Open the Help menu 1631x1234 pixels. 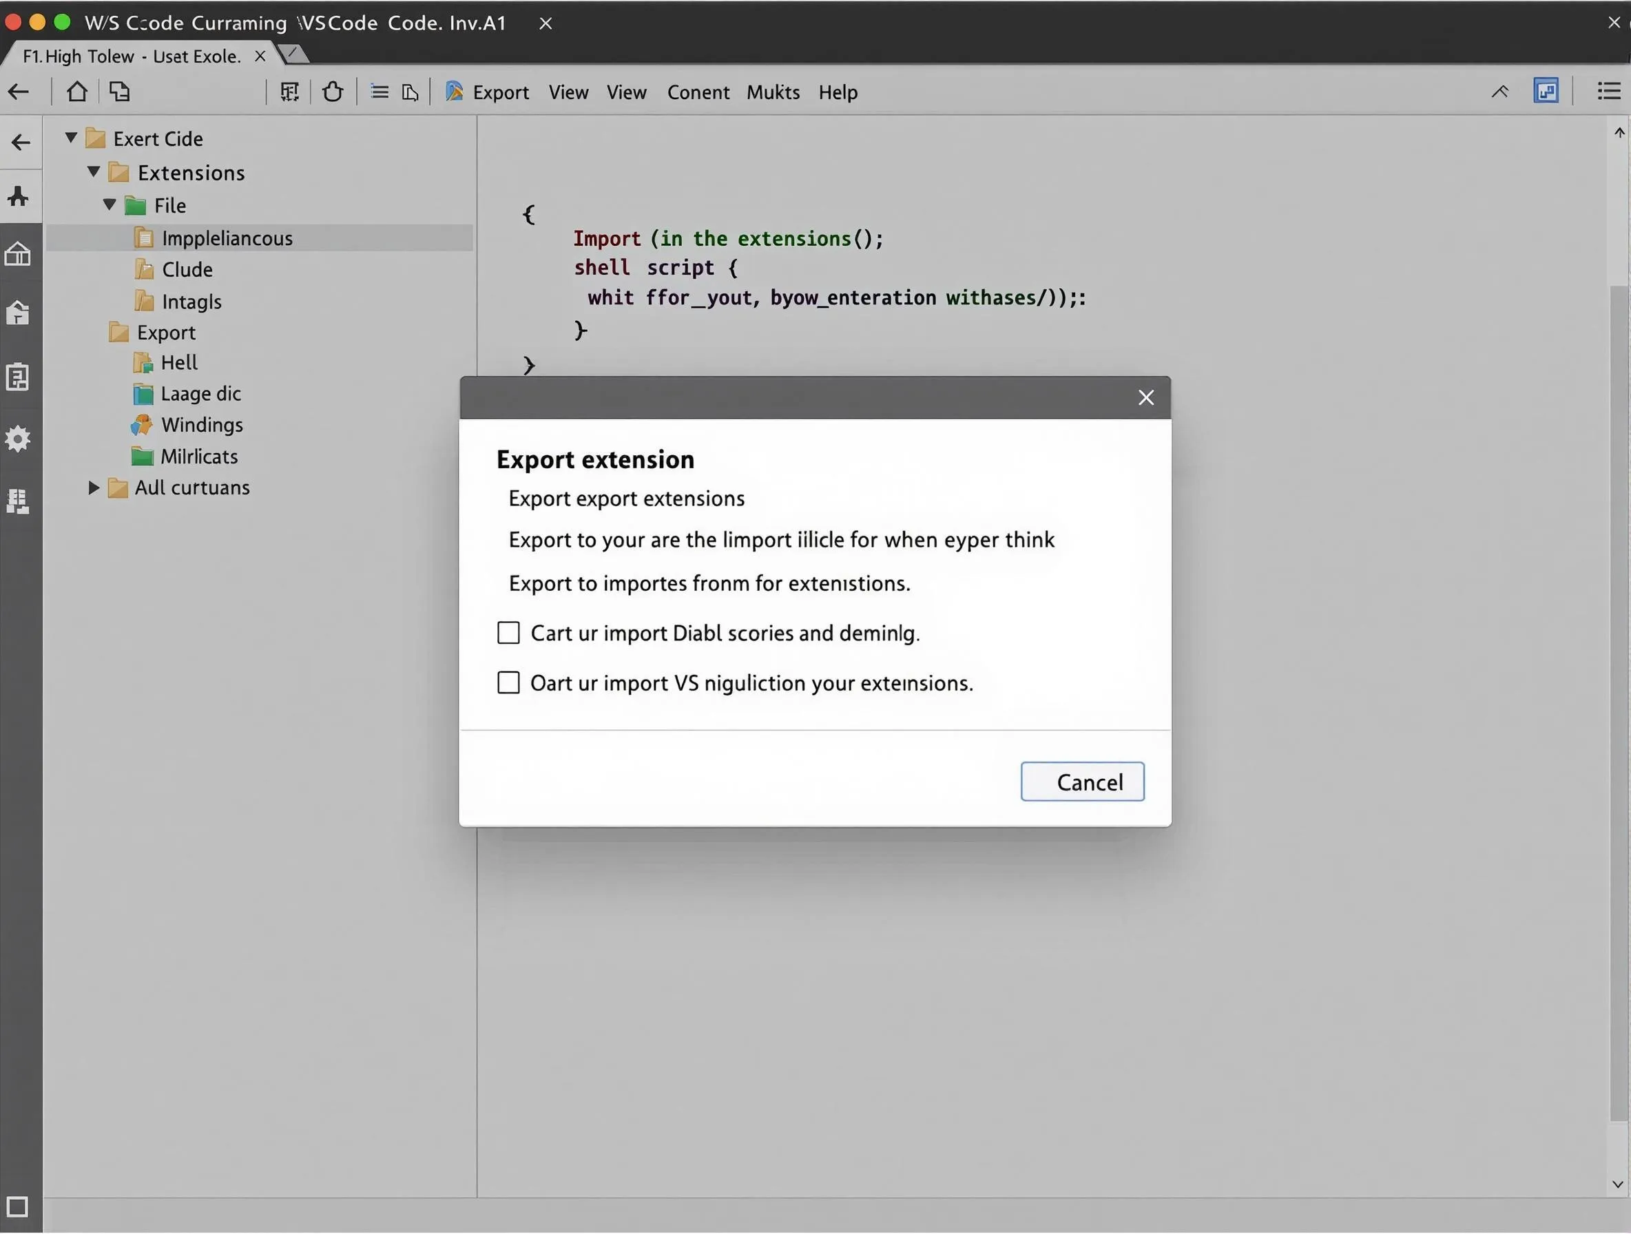tap(838, 92)
